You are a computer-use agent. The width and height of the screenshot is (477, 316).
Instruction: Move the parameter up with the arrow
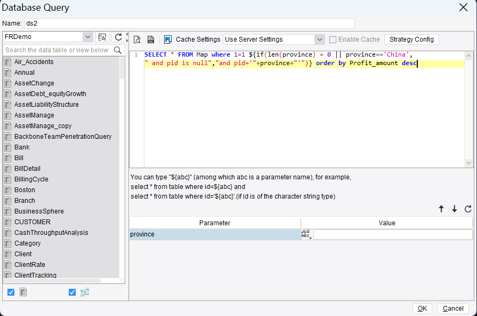point(441,209)
